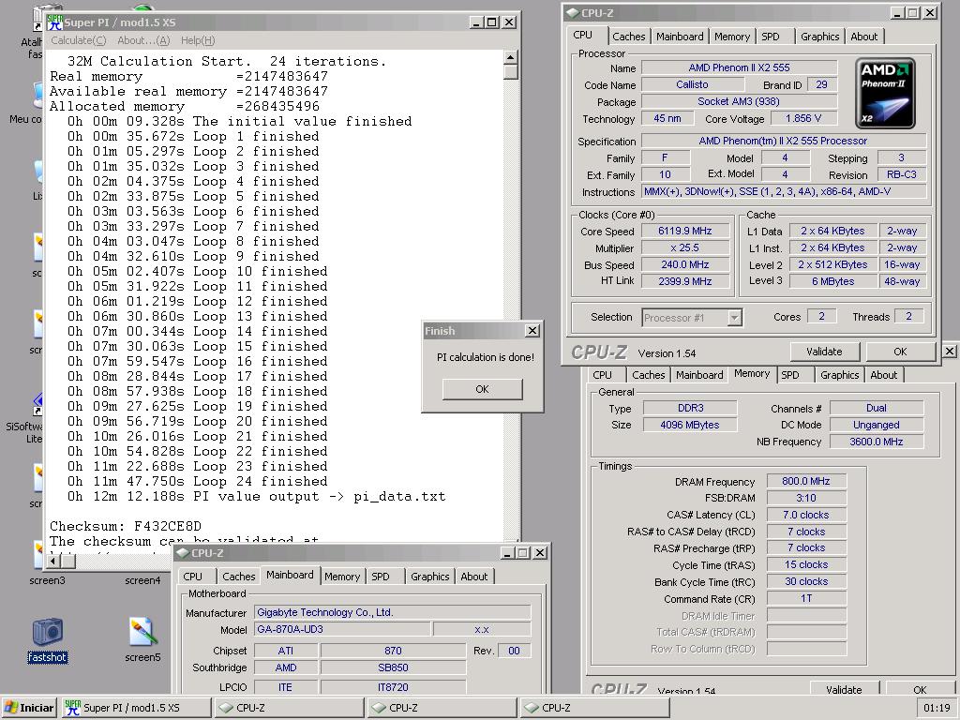Click the Loop 24 finished line
Screen dimensions: 960x720
[197, 481]
